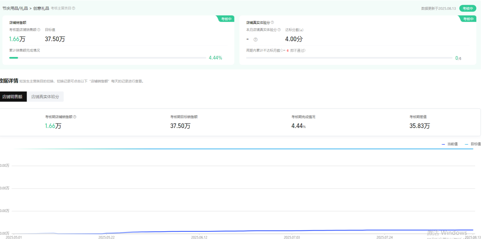Viewport: 488px width, 239px height.
Task: Click help icon beside 考核主营类目
Action: pos(74,8)
